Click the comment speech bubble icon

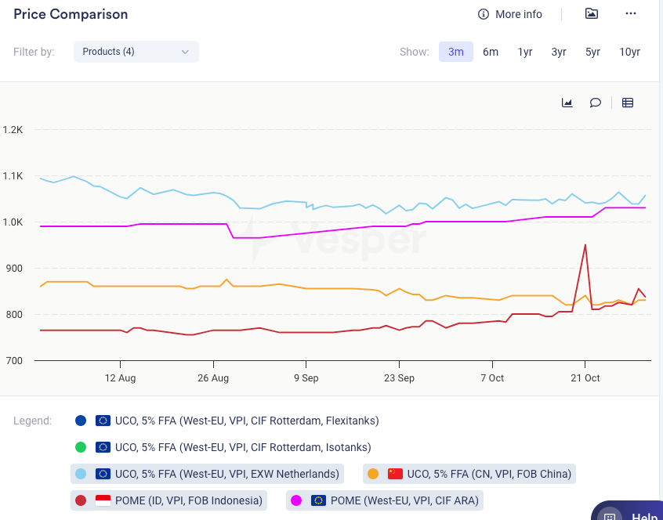point(596,103)
